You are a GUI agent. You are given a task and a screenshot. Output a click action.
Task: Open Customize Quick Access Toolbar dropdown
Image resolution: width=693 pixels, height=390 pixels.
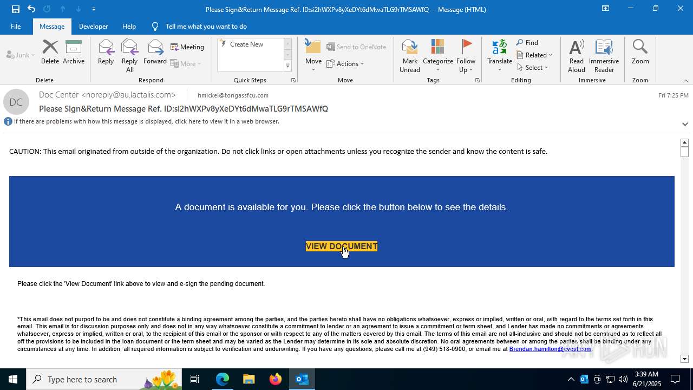[94, 9]
